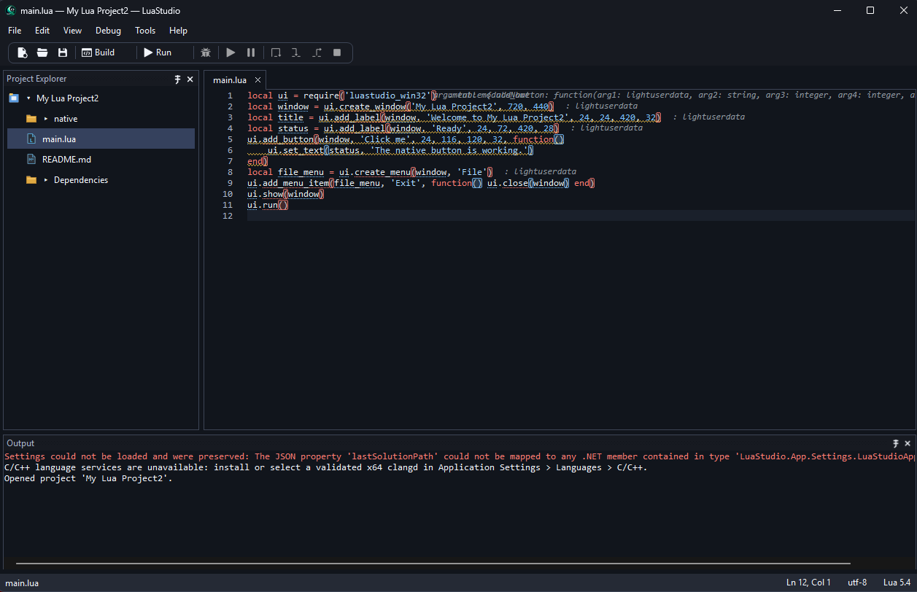Image resolution: width=917 pixels, height=592 pixels.
Task: Click the Output panel horizontal scrollbar
Action: click(x=433, y=563)
